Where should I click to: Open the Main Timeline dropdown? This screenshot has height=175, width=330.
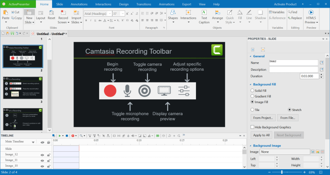coord(33,142)
